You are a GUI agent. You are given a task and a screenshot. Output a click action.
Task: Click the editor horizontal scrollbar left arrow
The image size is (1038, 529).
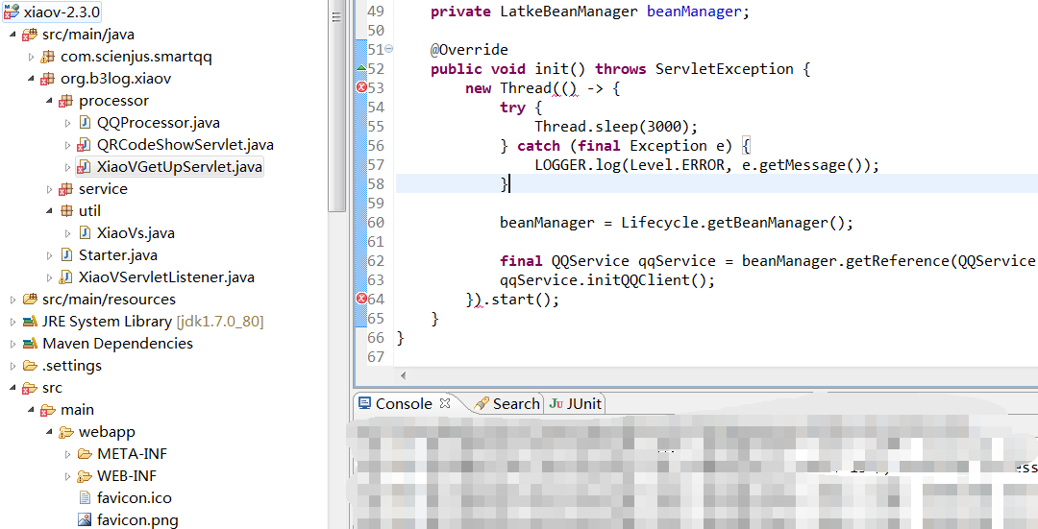tap(402, 376)
